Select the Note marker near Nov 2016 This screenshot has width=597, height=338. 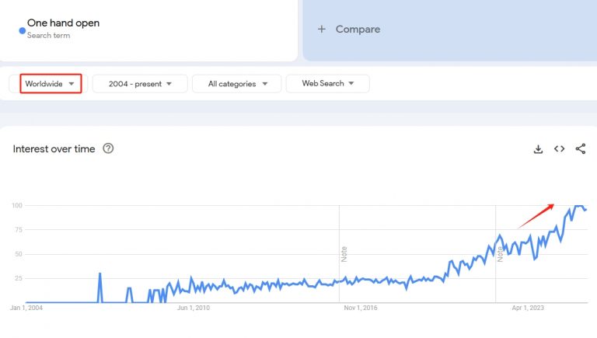(343, 253)
